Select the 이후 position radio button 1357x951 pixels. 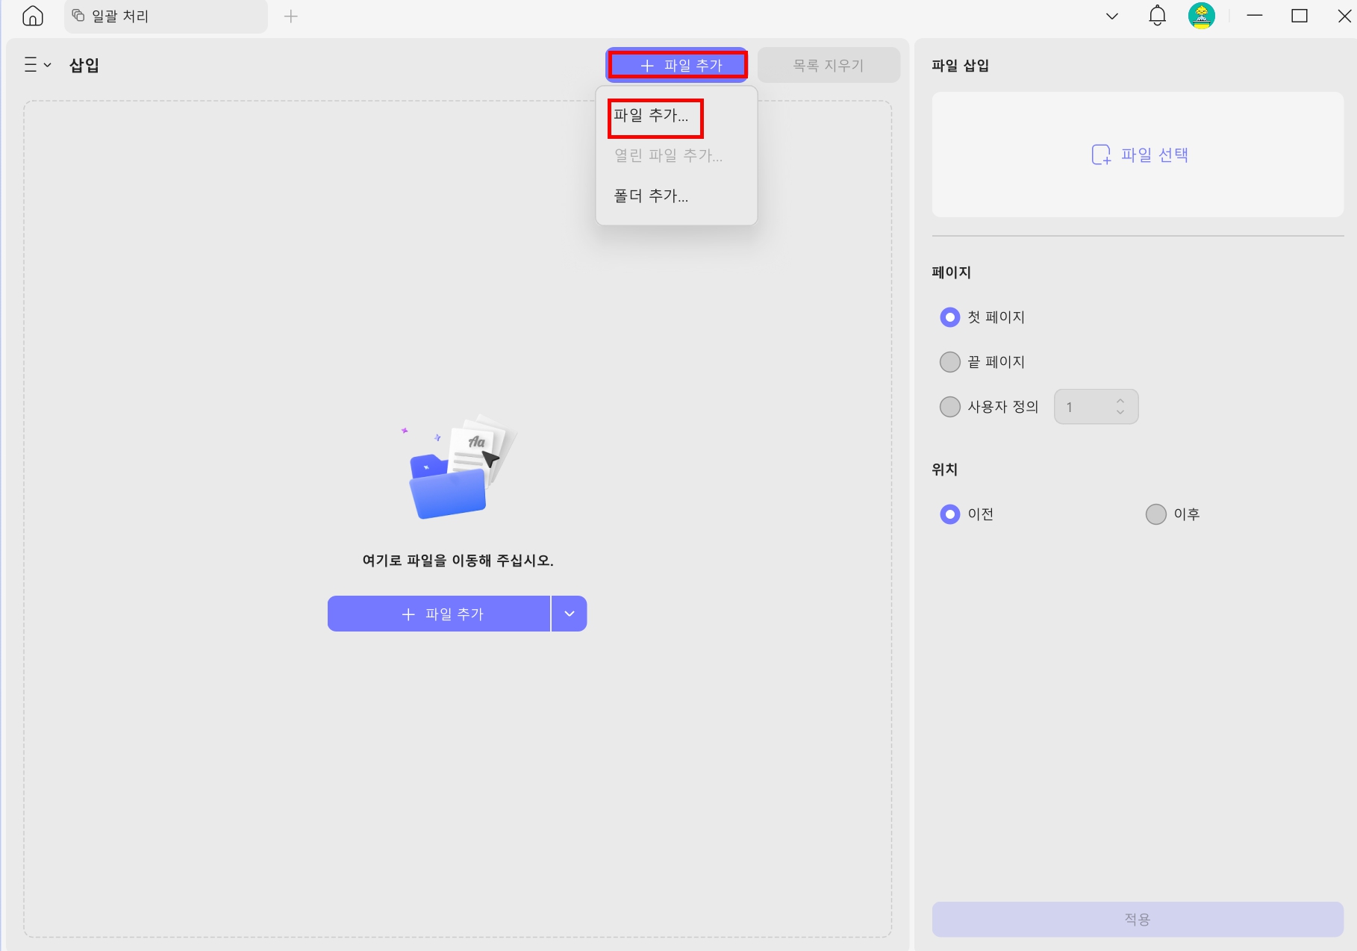tap(1156, 514)
